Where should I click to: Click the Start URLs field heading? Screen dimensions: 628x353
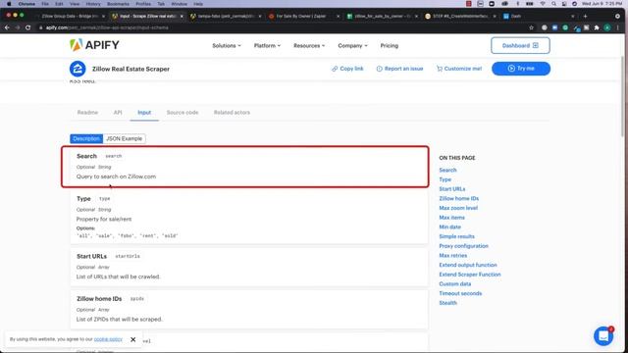tap(91, 256)
